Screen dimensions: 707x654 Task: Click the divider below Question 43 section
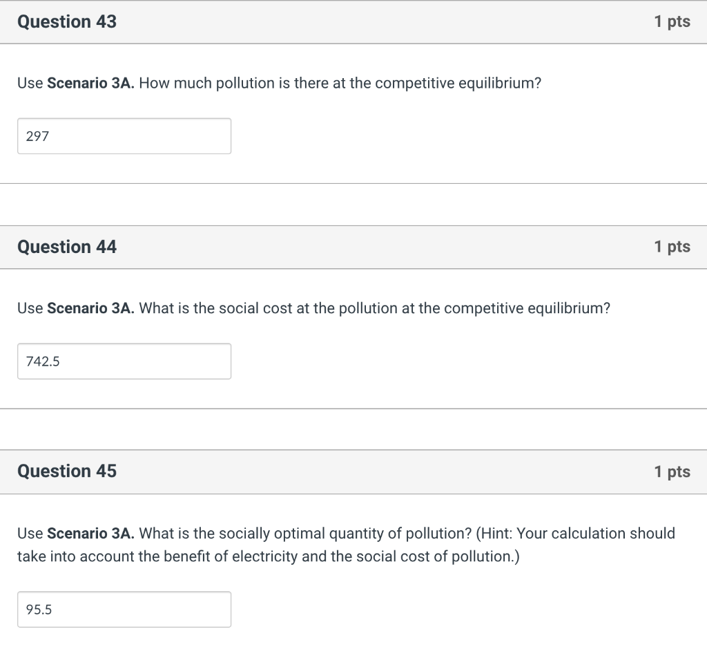pos(353,183)
